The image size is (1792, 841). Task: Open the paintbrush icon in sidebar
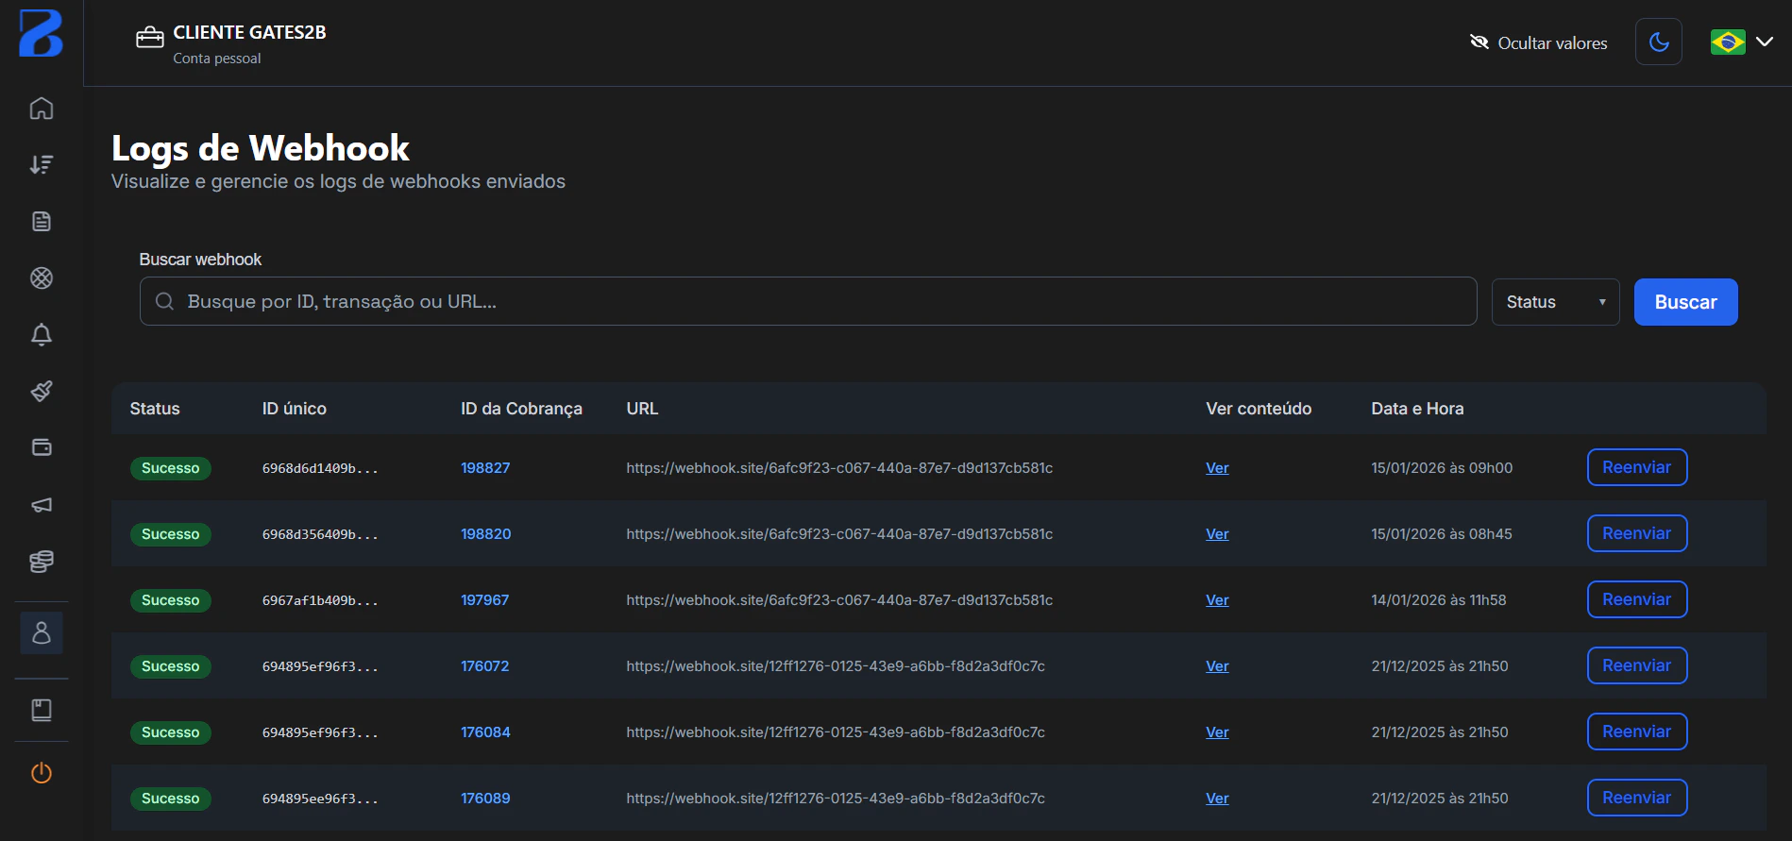click(x=42, y=391)
